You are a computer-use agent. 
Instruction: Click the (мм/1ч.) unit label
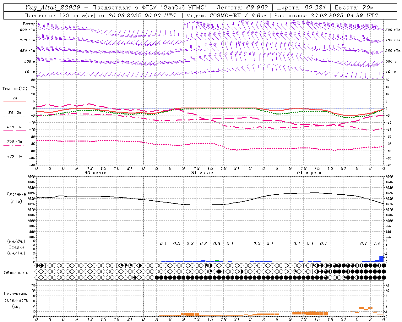(x=16, y=253)
